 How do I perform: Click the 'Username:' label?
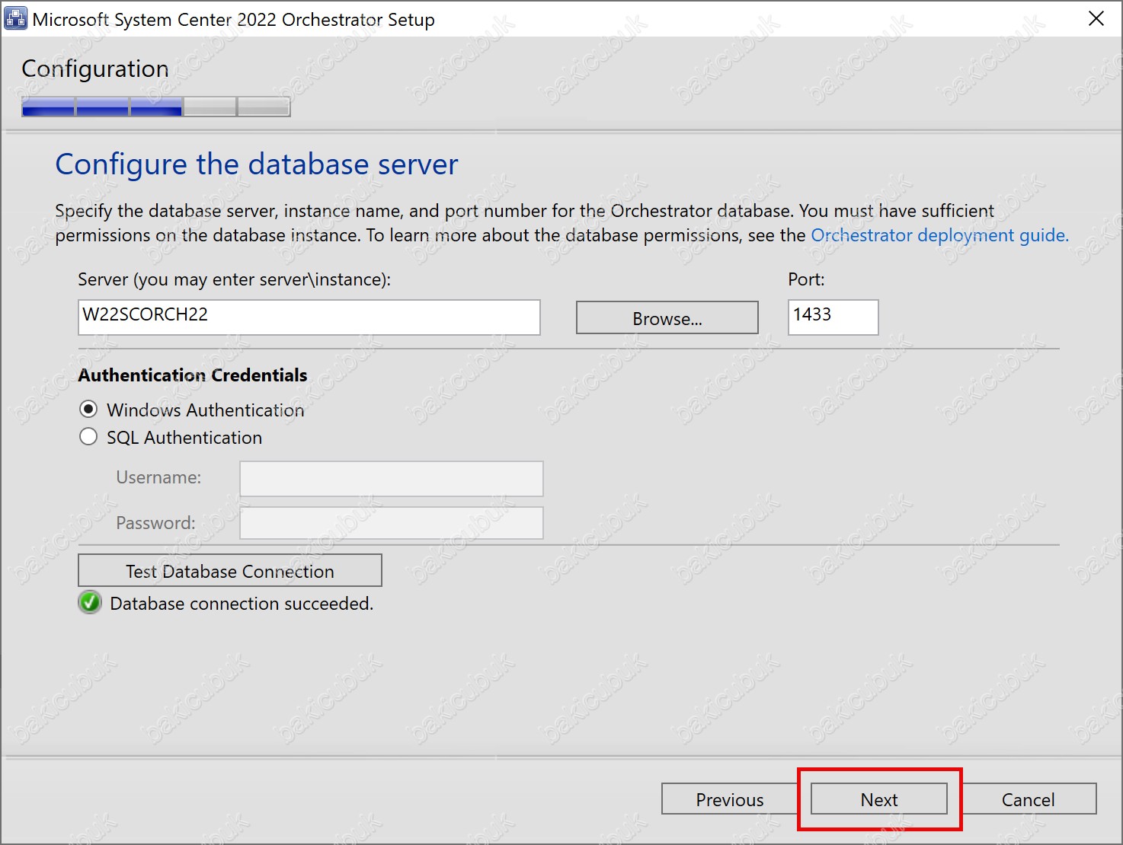pyautogui.click(x=158, y=477)
